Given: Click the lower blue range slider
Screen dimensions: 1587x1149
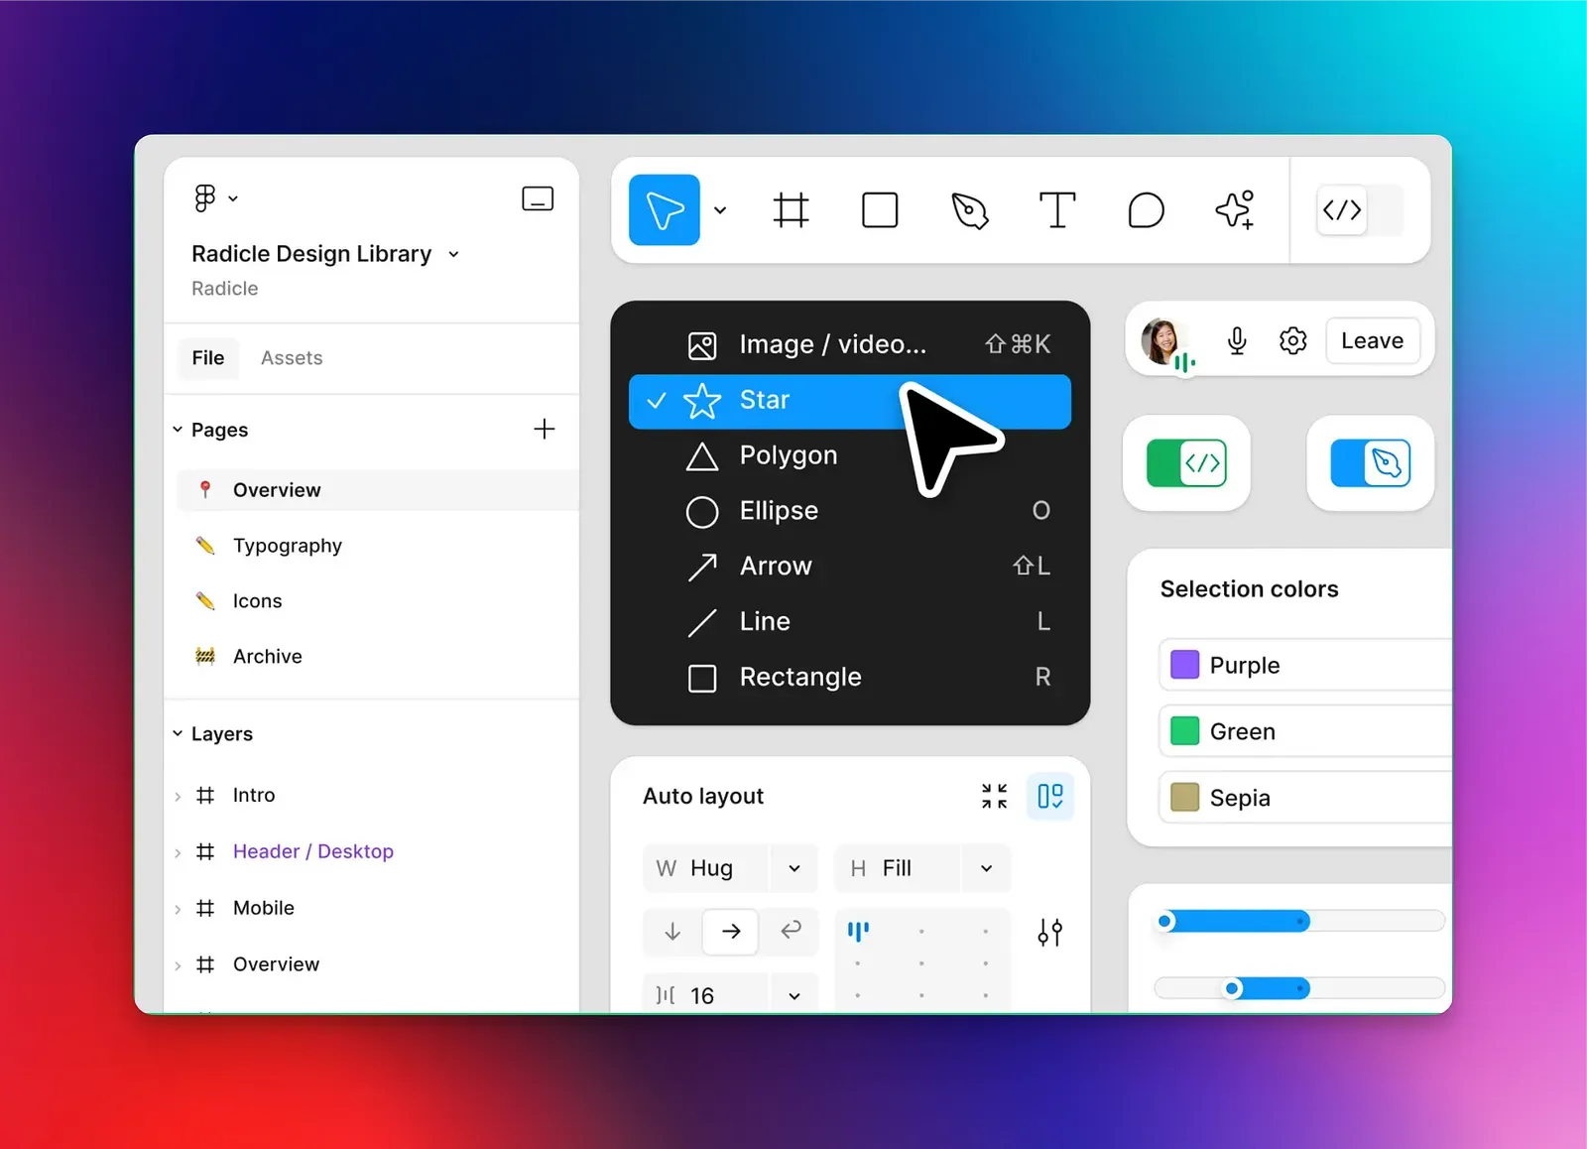Looking at the screenshot, I should (1299, 988).
